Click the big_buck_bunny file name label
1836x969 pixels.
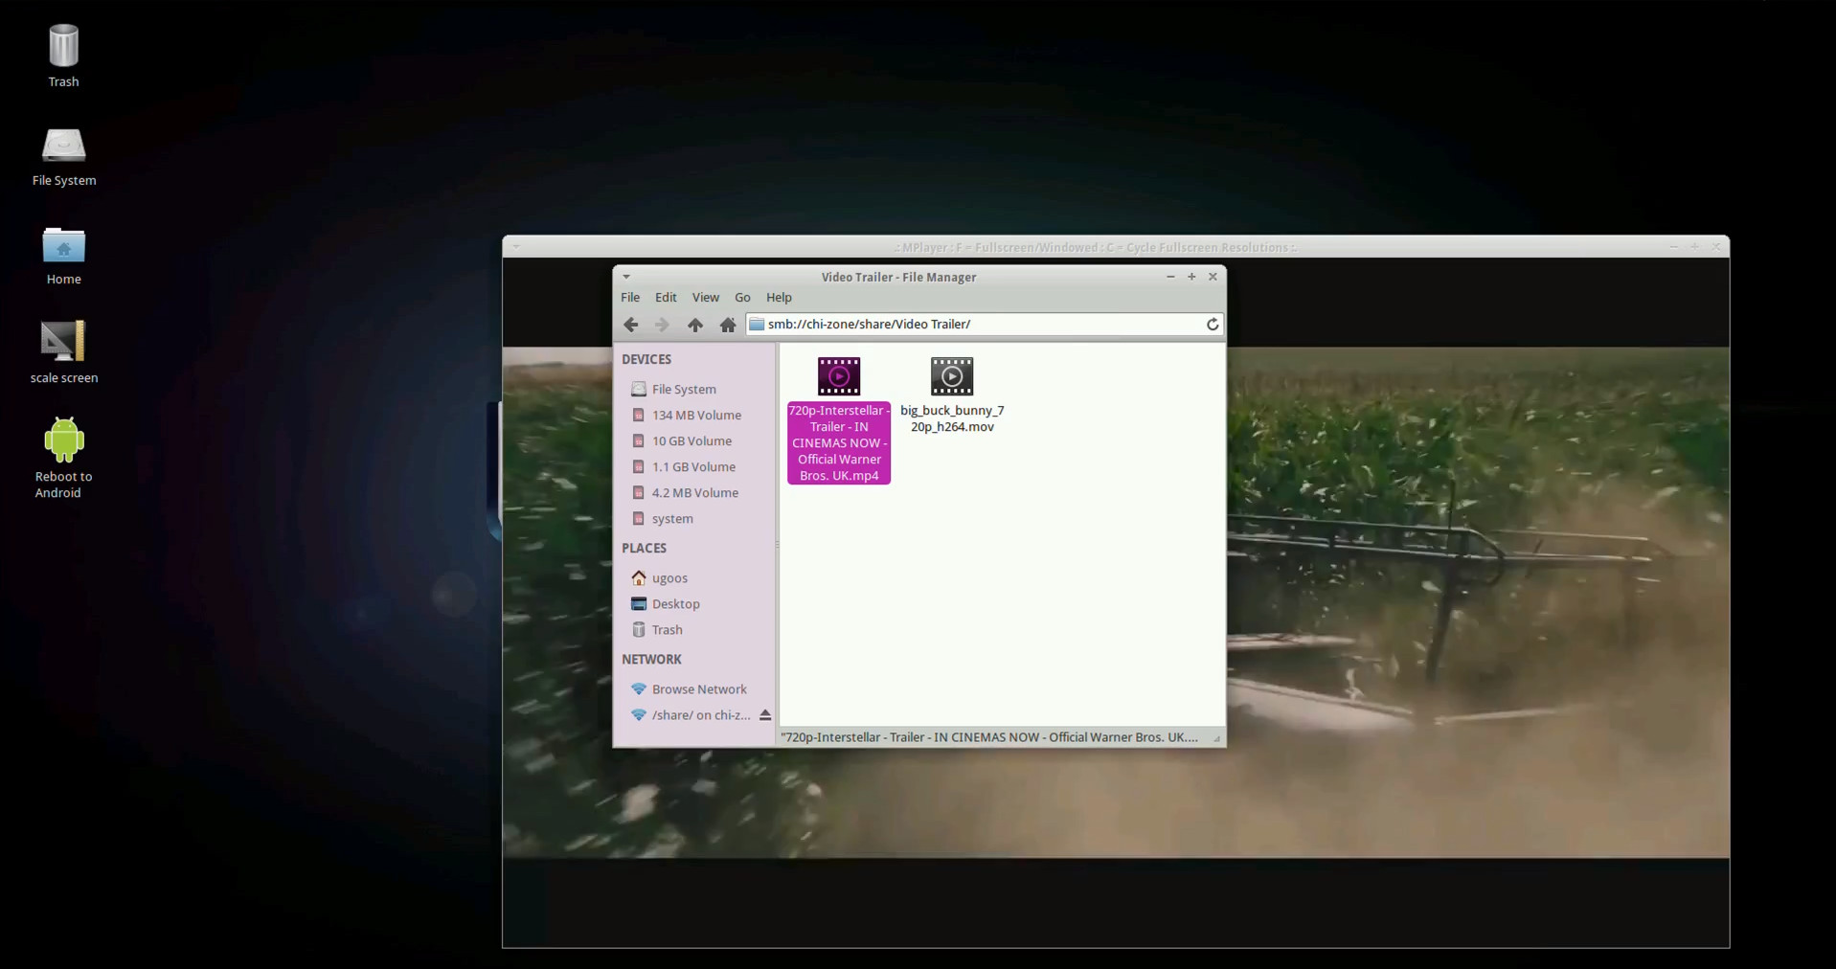(952, 418)
